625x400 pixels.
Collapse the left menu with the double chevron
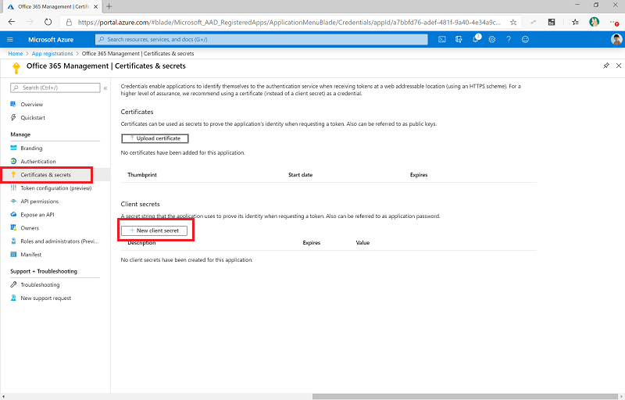point(105,88)
